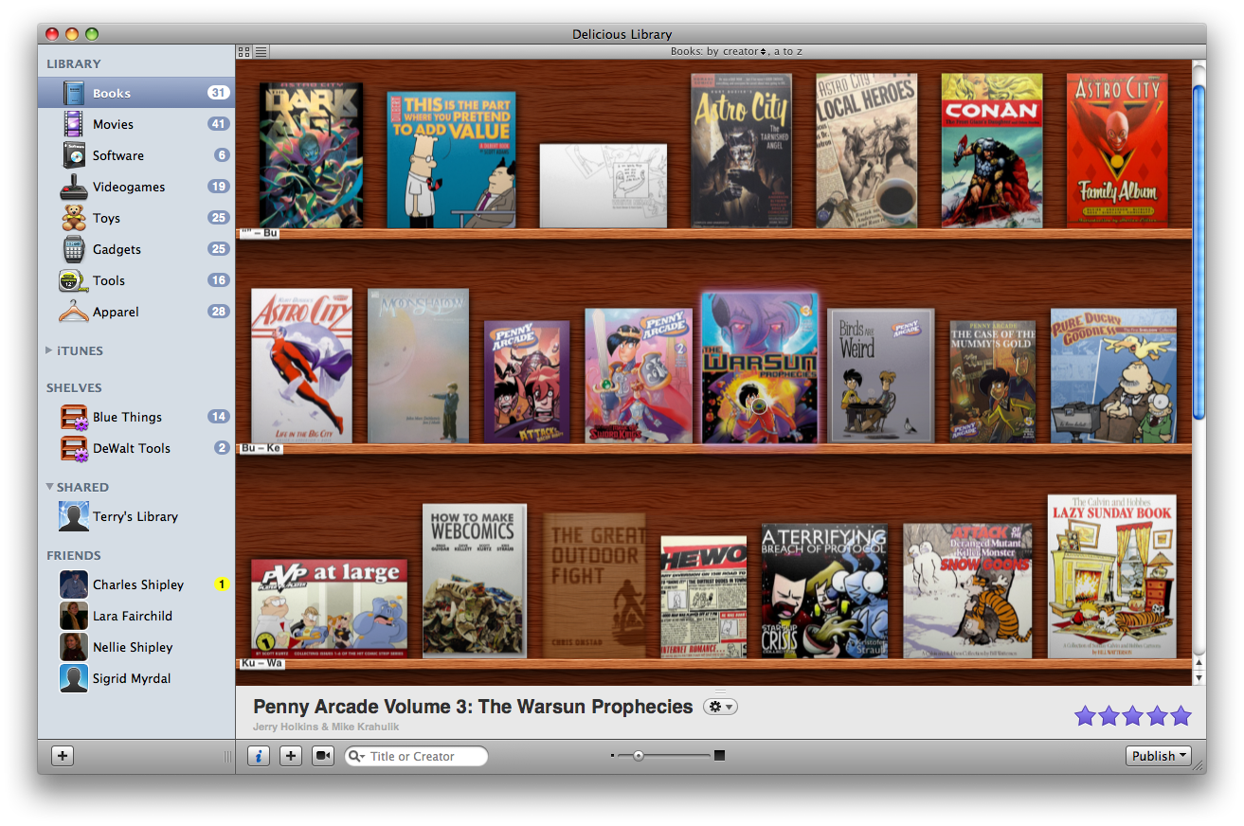The image size is (1244, 826).
Task: Click the Videogames count badge 19
Action: coord(219,187)
